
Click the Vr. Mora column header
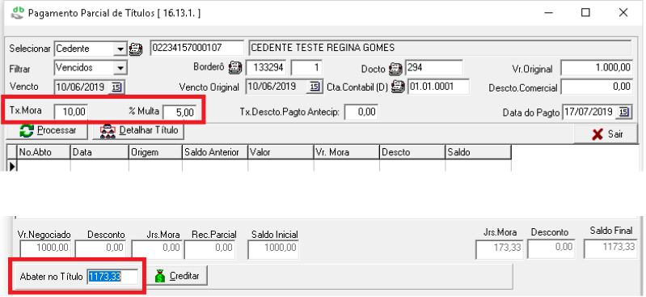347,152
